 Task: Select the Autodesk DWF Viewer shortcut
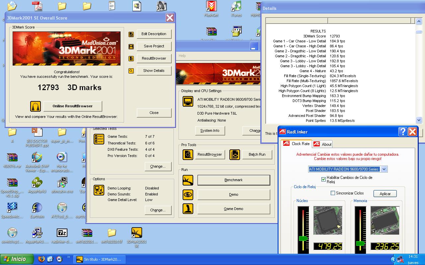coord(37,162)
